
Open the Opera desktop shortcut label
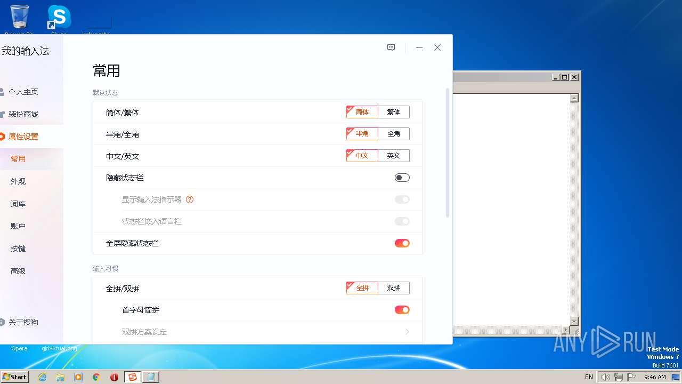point(19,348)
